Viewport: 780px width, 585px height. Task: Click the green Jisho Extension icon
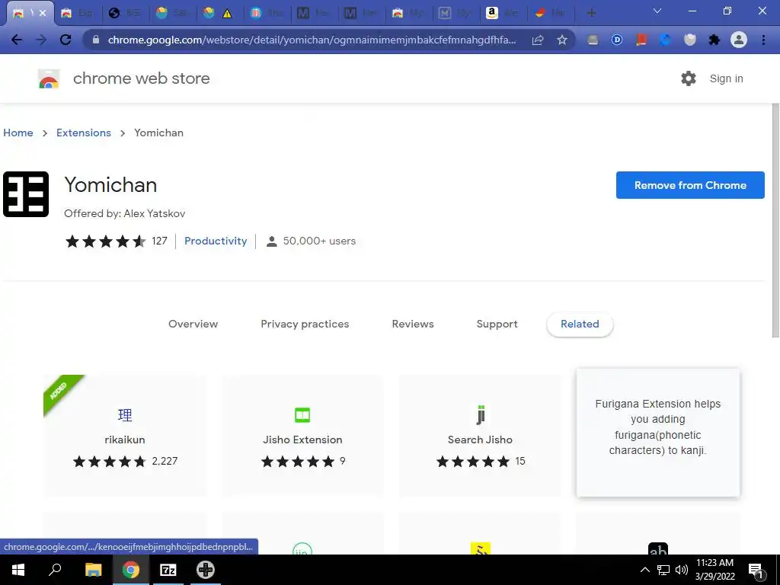[302, 415]
